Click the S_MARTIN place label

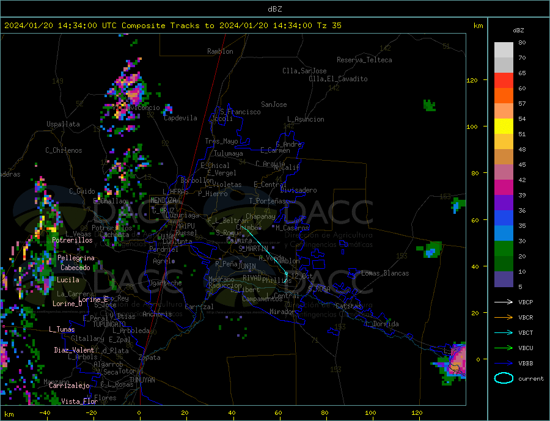tap(253, 249)
